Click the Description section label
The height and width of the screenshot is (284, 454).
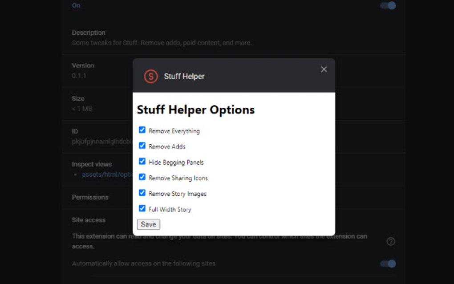(x=88, y=32)
